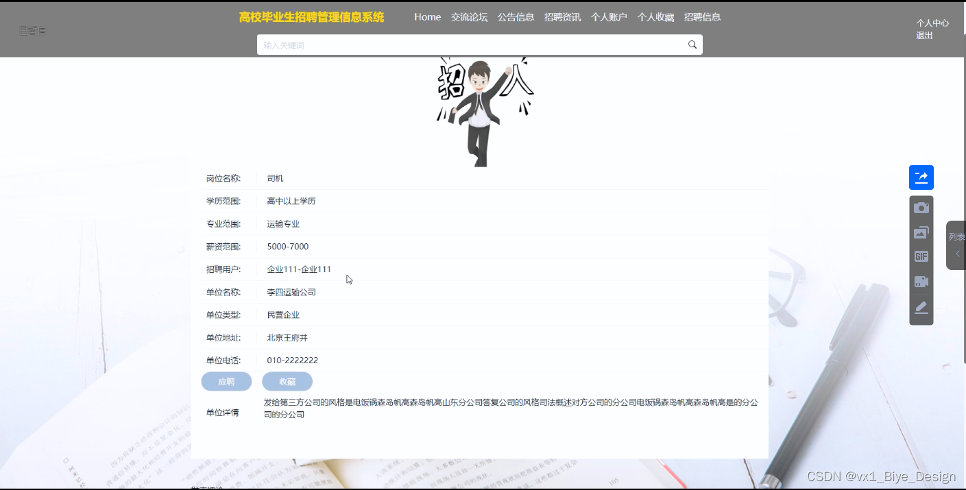Click the camera screenshot icon
The width and height of the screenshot is (966, 490).
click(921, 208)
